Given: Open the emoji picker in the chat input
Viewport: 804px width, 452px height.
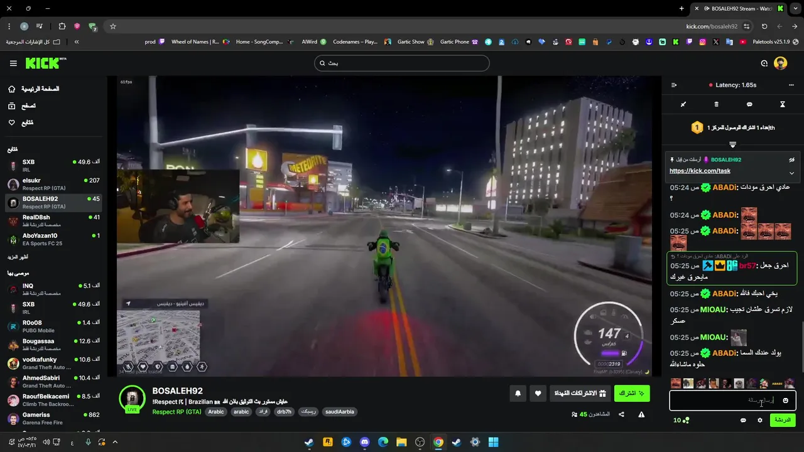Looking at the screenshot, I should click(785, 401).
